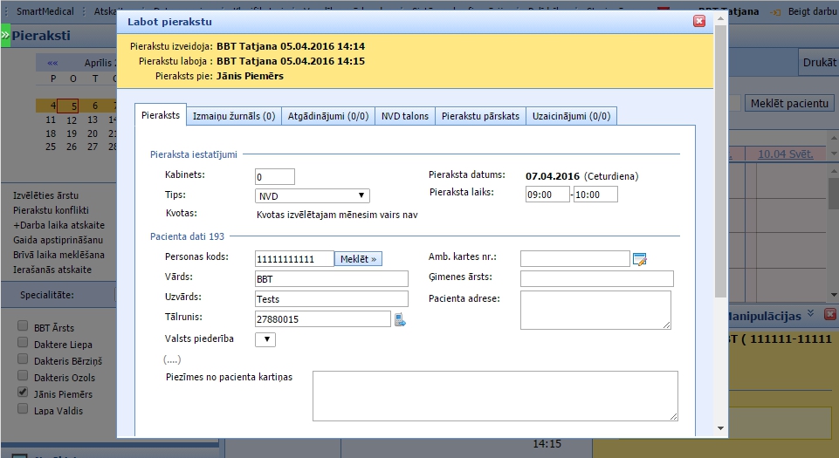Close the Labot pierakstu dialog
The height and width of the screenshot is (458, 839).
[698, 21]
